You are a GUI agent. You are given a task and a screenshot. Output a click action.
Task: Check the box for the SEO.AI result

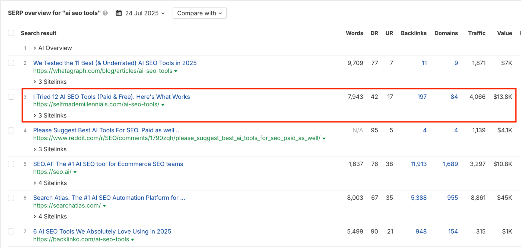[x=11, y=164]
